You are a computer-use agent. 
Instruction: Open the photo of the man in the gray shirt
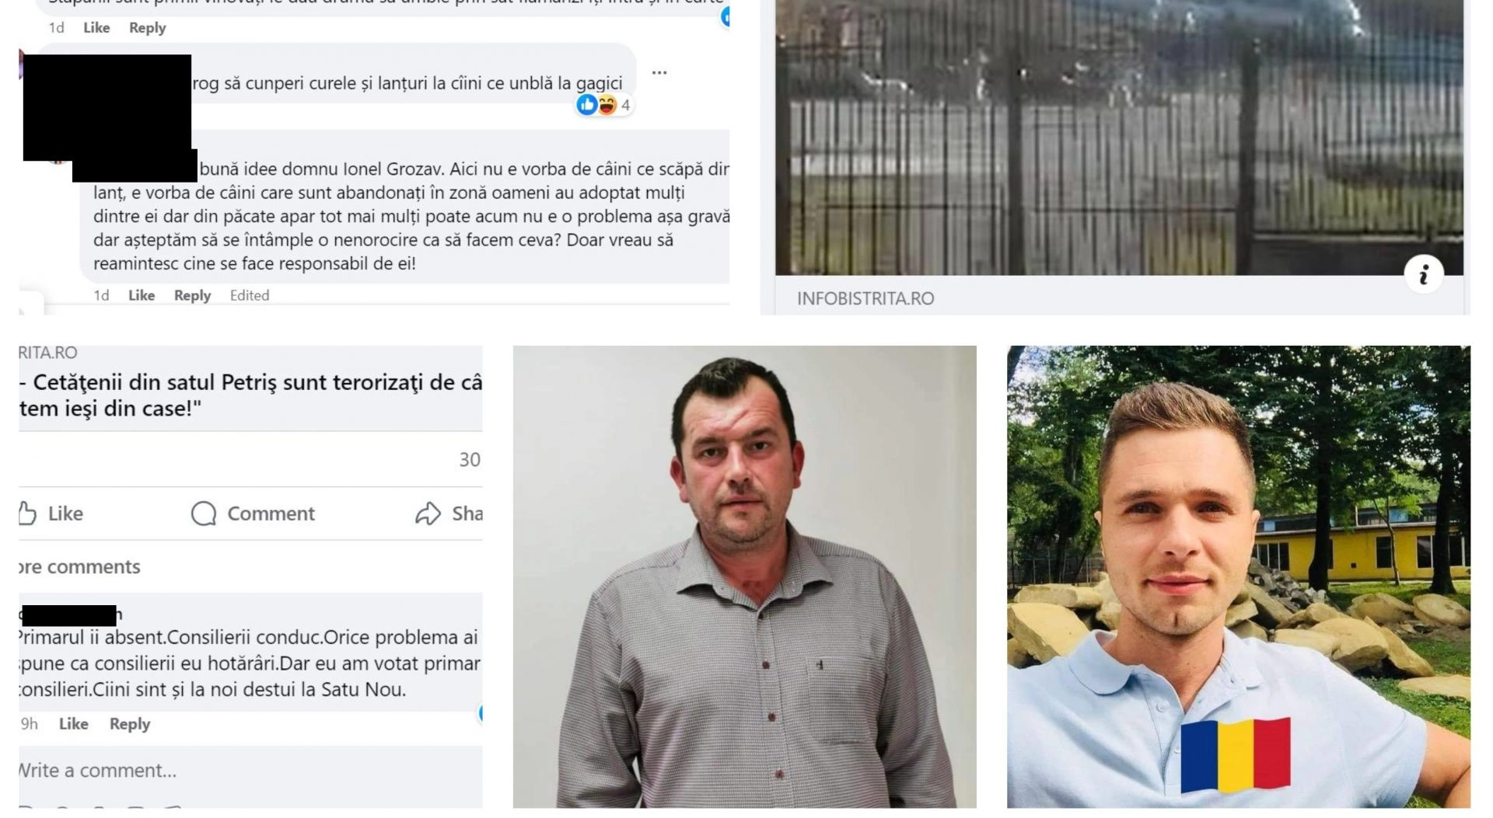point(744,576)
